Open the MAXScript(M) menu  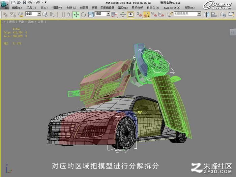(172, 7)
